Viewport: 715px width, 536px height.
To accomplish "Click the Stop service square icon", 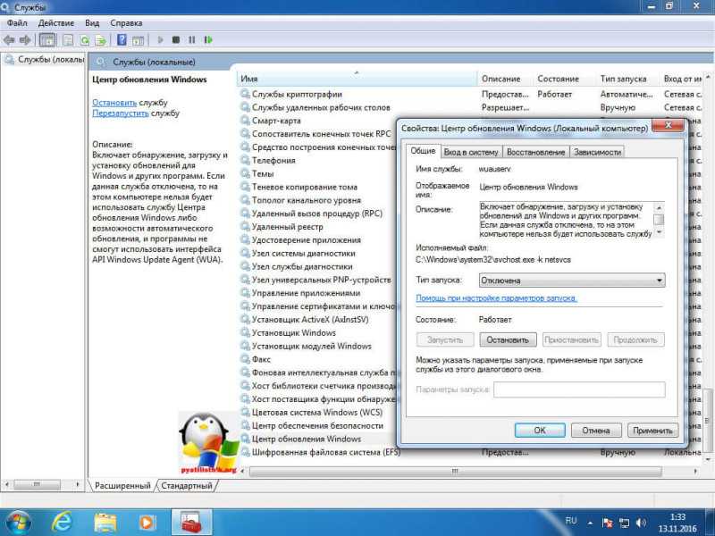I will point(176,40).
